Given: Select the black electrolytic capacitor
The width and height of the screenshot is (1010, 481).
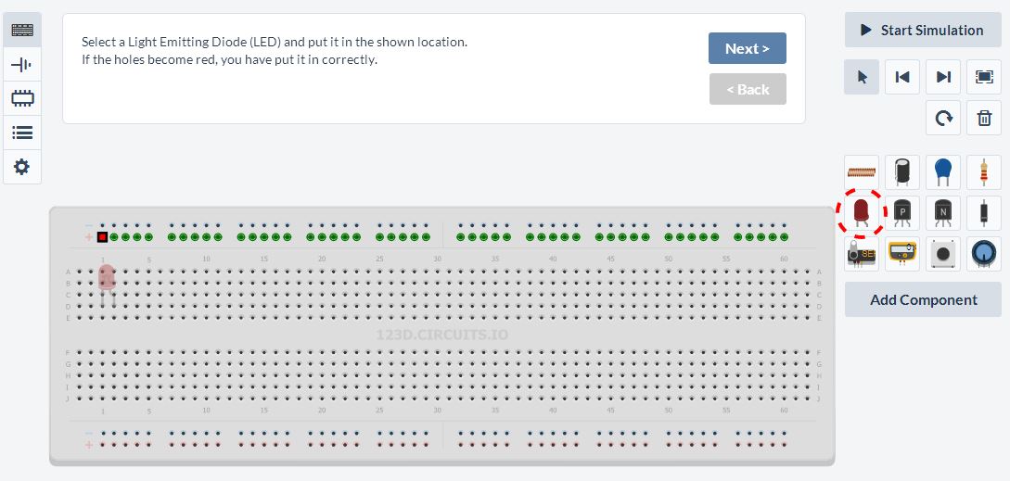Looking at the screenshot, I should point(901,172).
